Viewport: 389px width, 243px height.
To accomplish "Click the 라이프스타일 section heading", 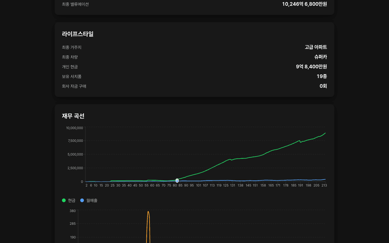I will point(78,34).
